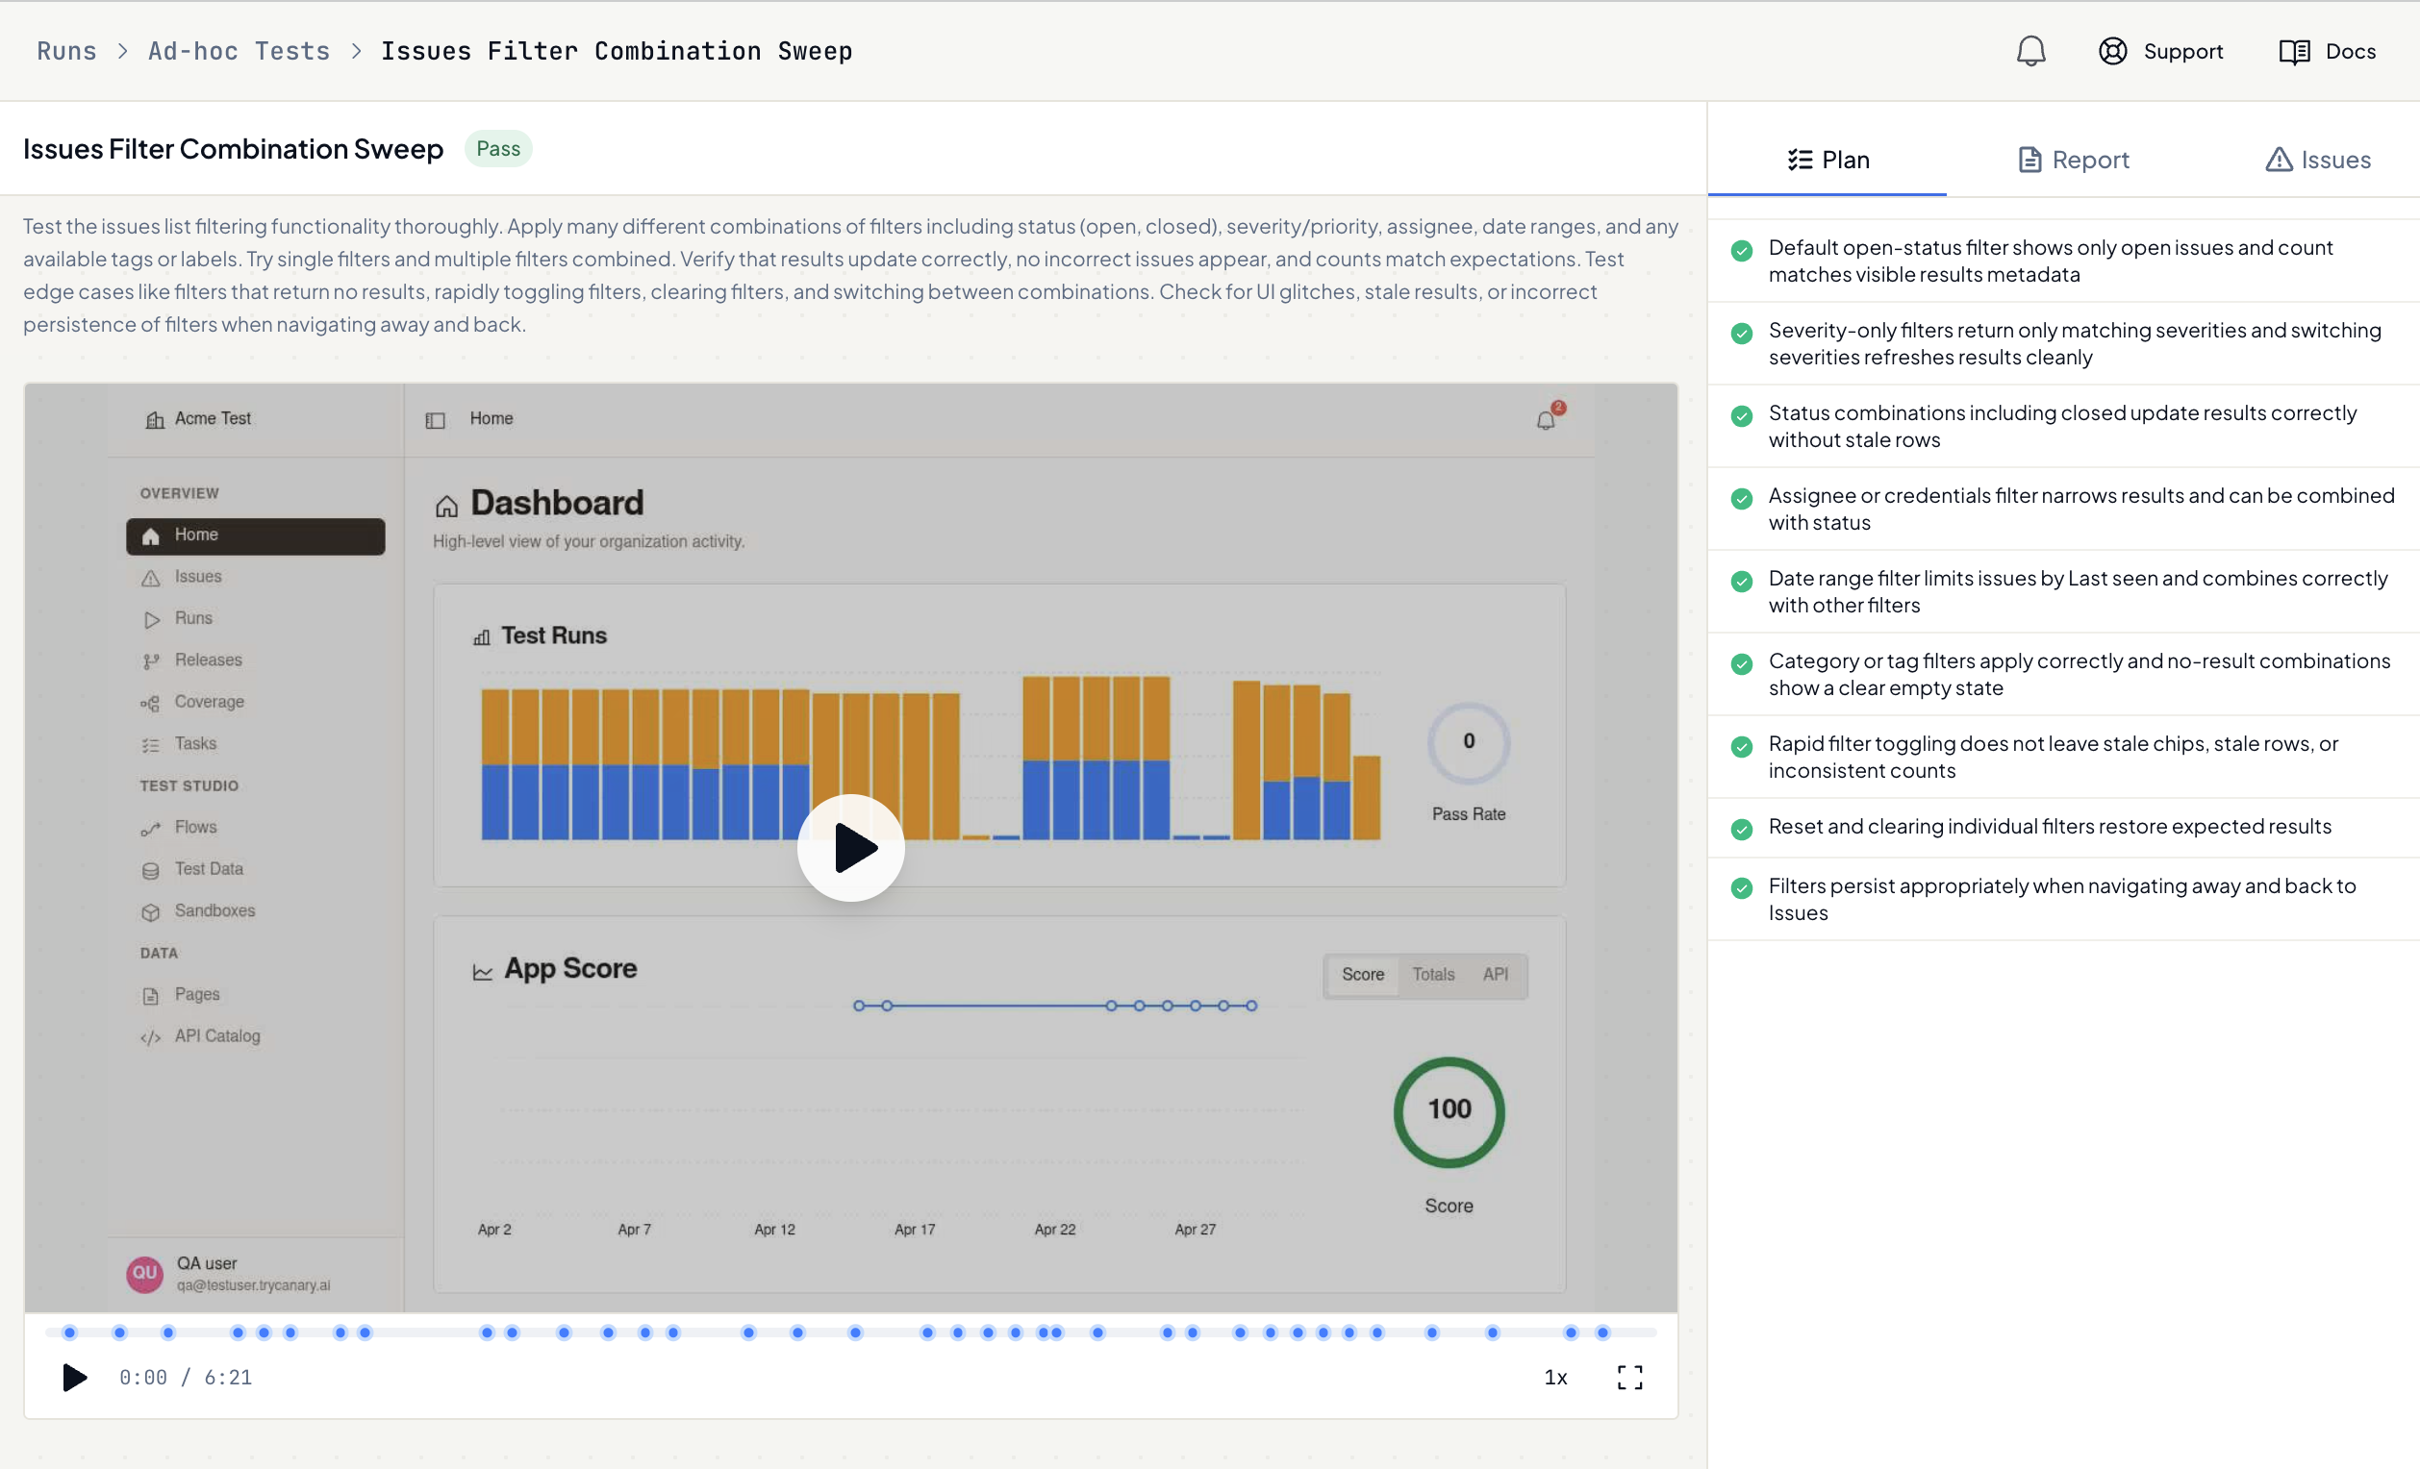Go to the Ad-hoc Tests breadcrumb
The width and height of the screenshot is (2420, 1469).
click(239, 51)
